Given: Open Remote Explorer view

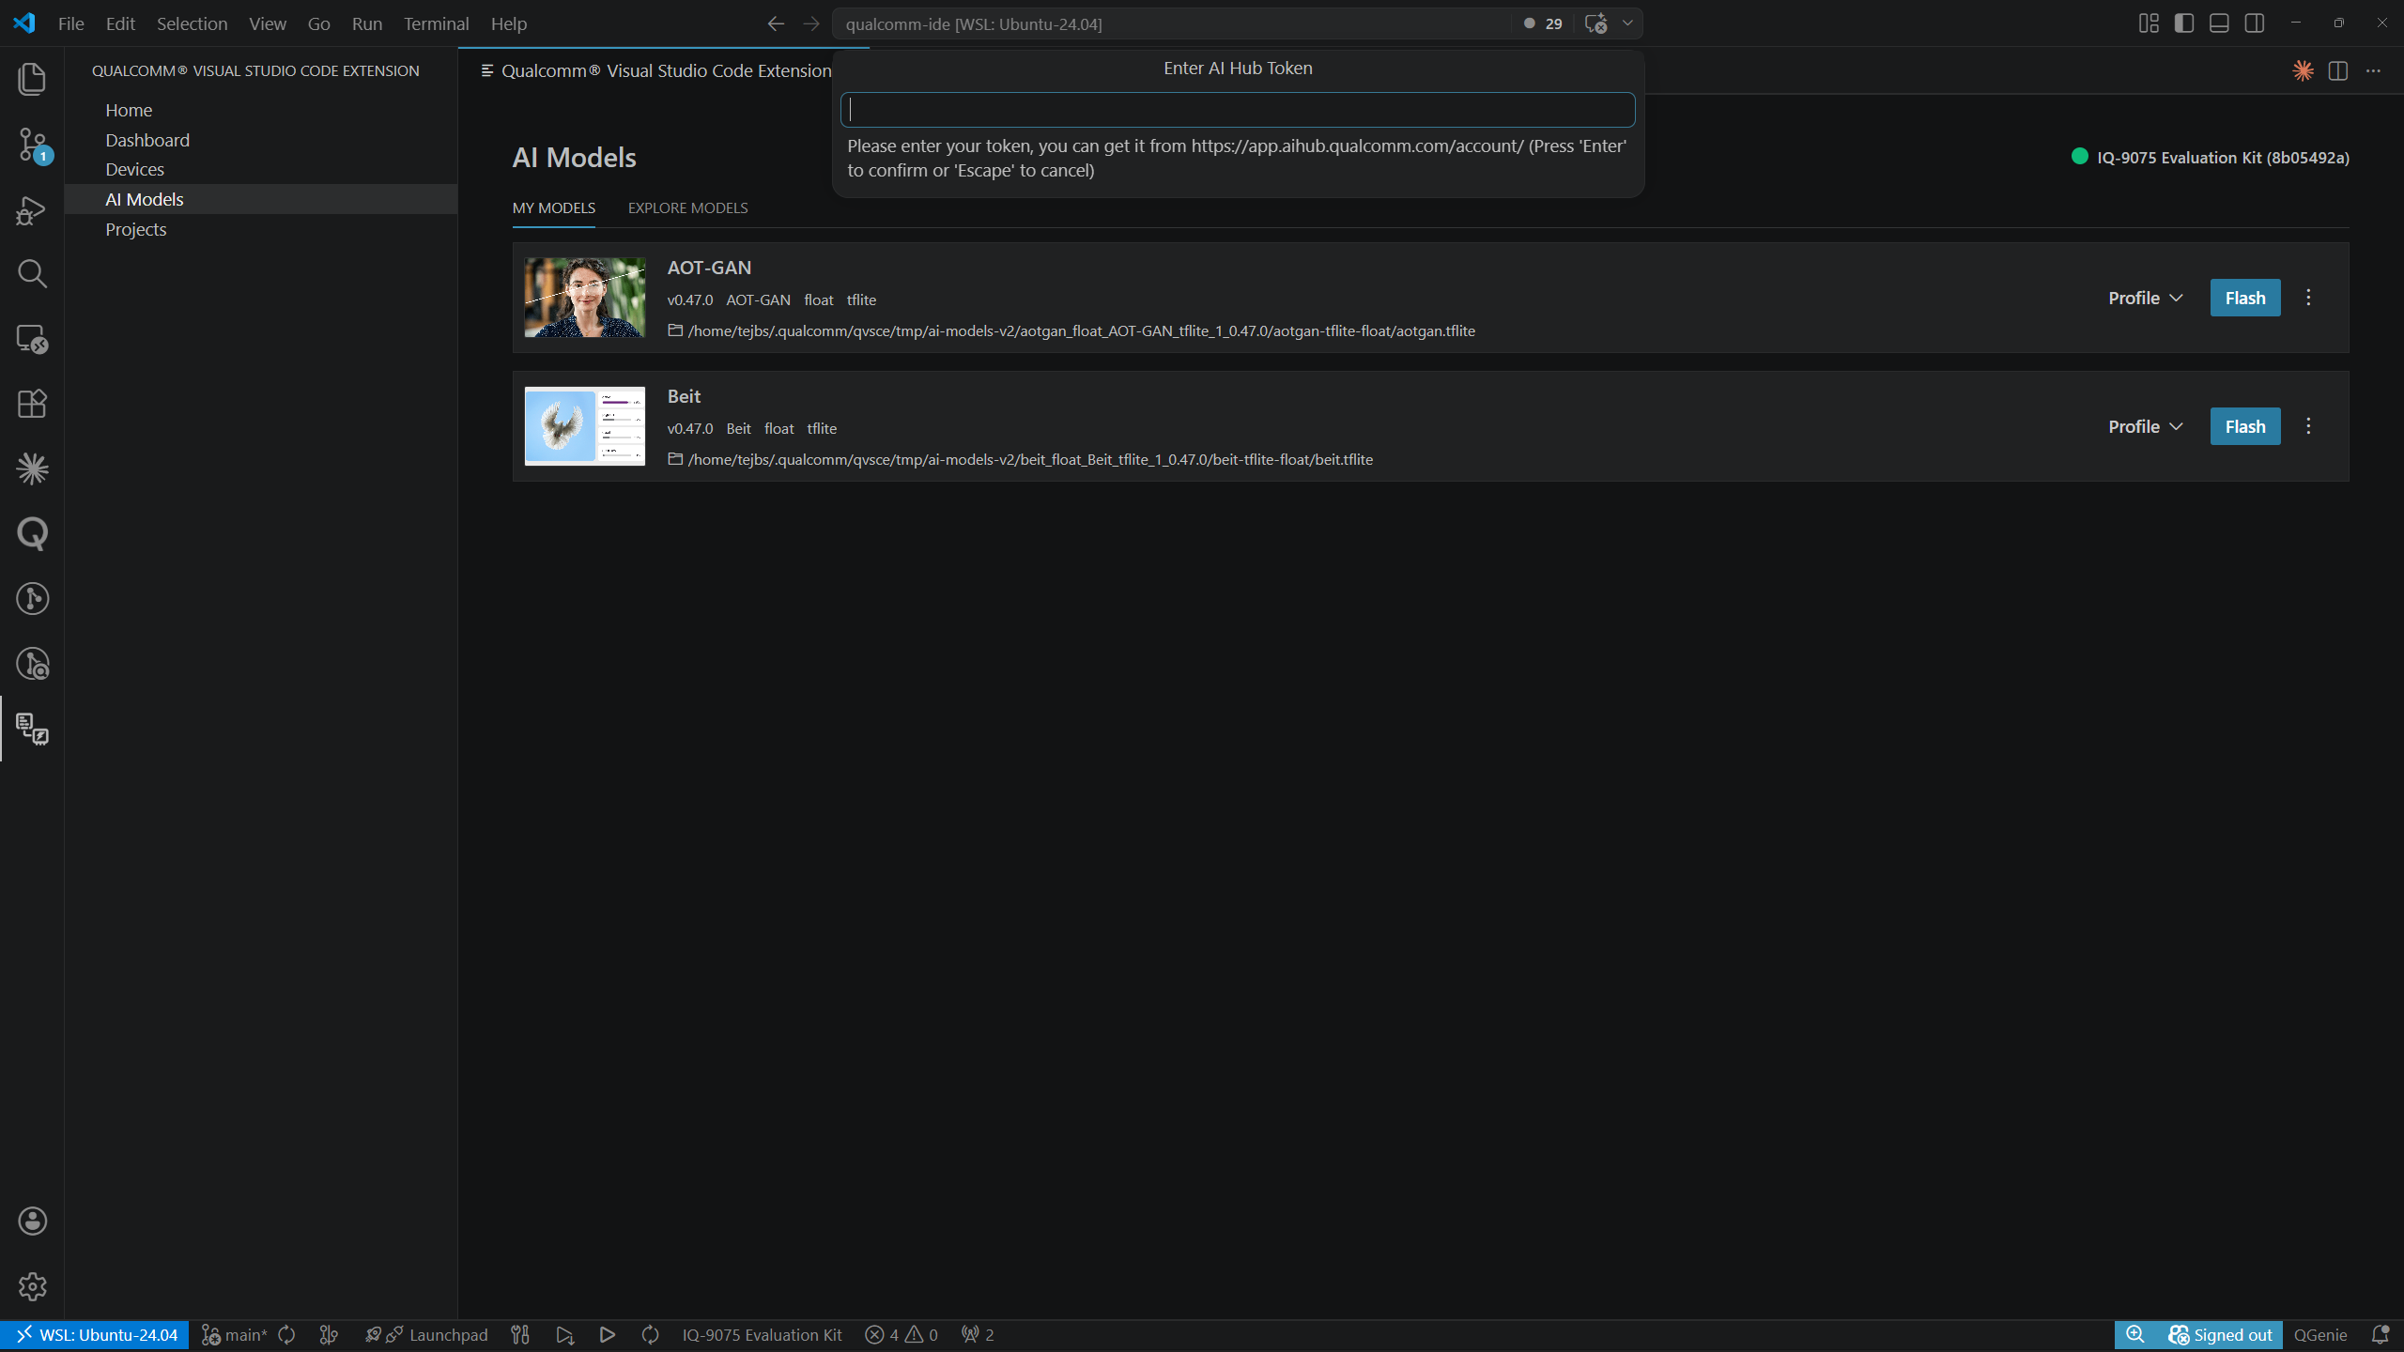Looking at the screenshot, I should pyautogui.click(x=32, y=339).
